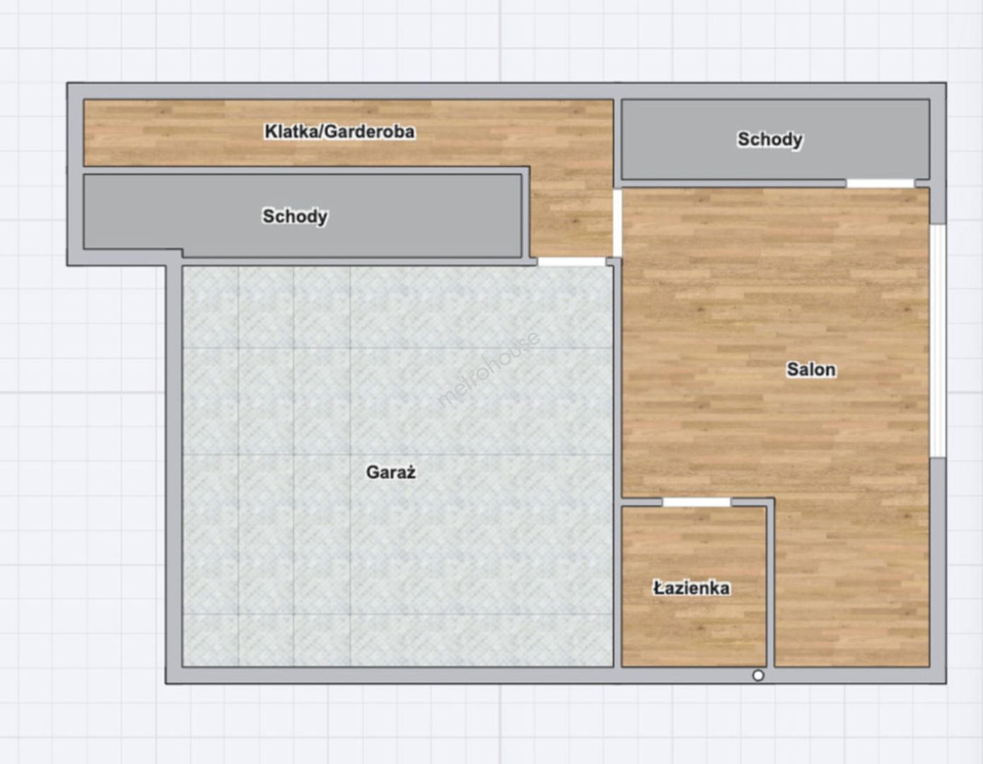Click the top outer wall above Klatka/Garderoba

coord(339,91)
